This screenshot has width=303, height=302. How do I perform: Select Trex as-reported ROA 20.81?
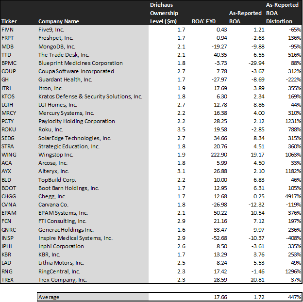(257, 280)
